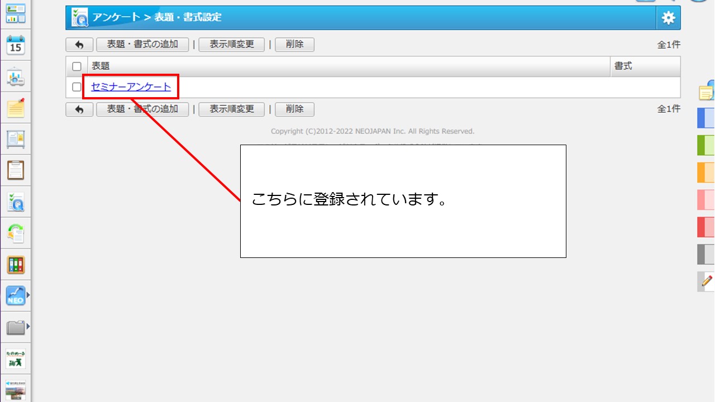Click the 全1件 count below the table
This screenshot has width=715, height=402.
[669, 109]
